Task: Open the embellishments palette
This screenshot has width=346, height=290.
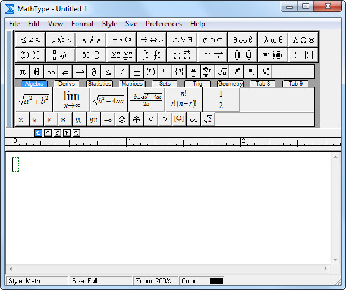Action: [92, 40]
